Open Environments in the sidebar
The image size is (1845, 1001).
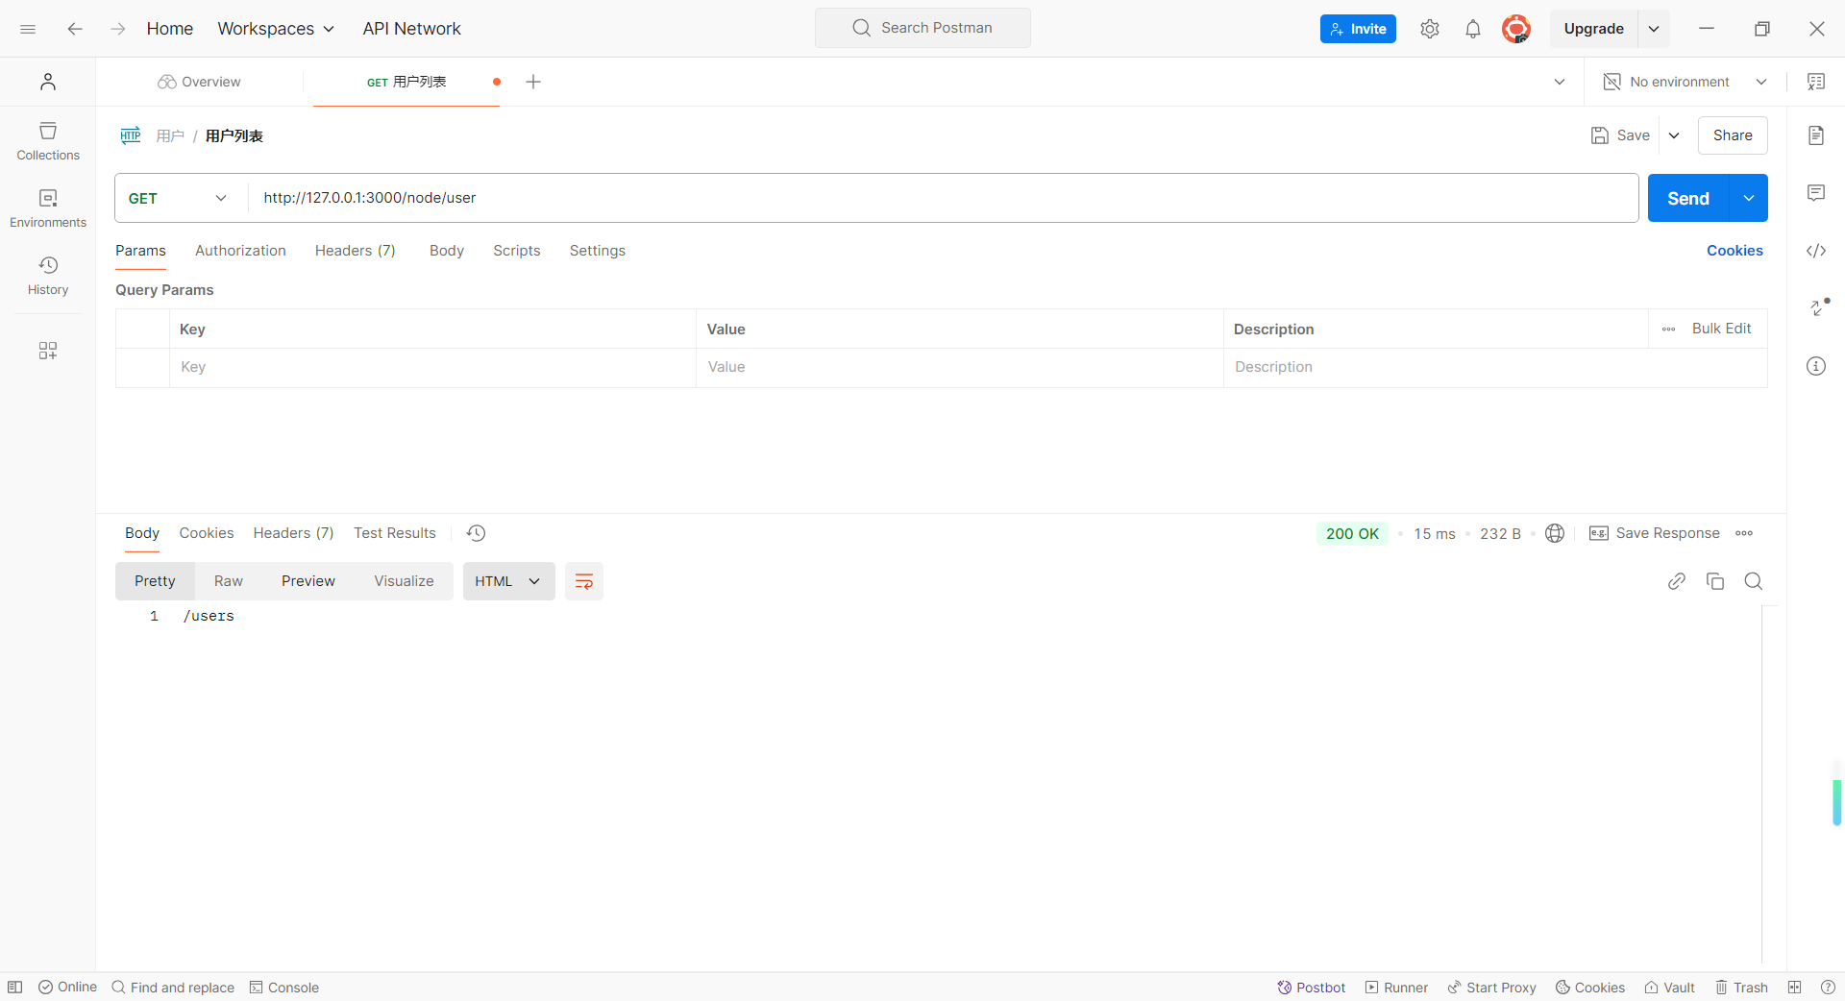point(48,208)
